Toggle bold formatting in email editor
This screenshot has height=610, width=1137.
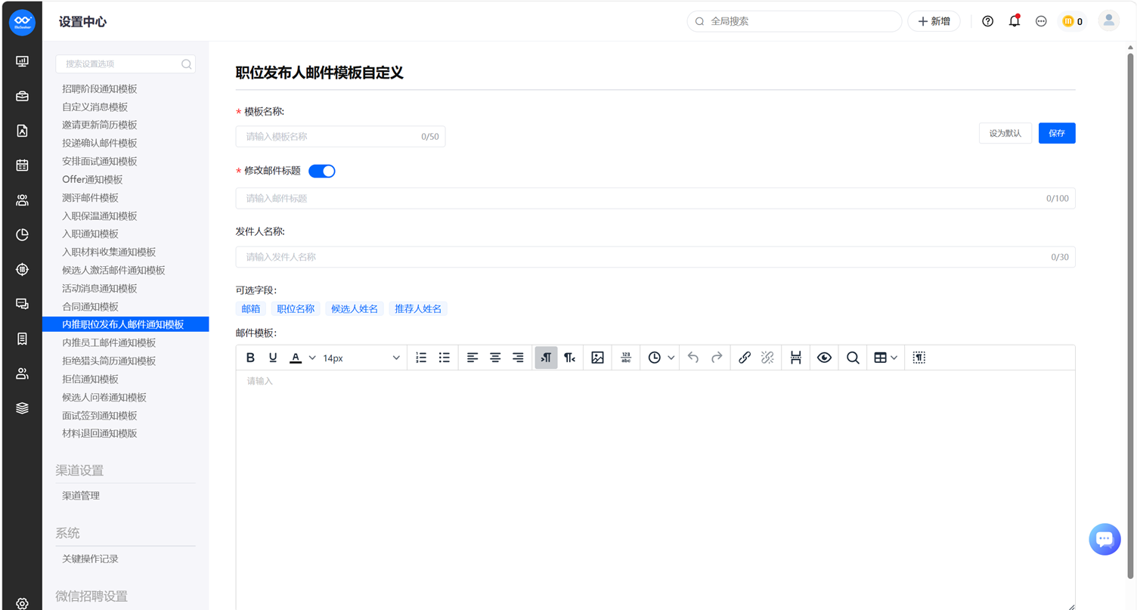pos(250,358)
